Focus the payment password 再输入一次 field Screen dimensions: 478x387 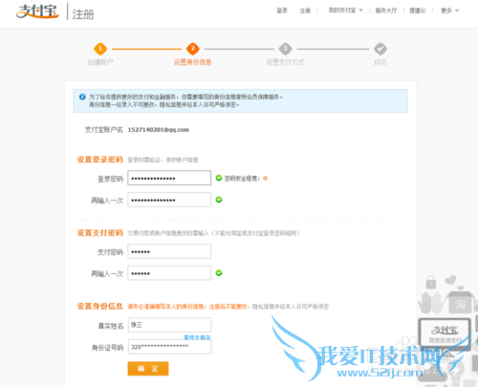[169, 273]
